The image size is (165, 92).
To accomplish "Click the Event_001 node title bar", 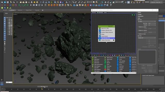I will (106, 26).
